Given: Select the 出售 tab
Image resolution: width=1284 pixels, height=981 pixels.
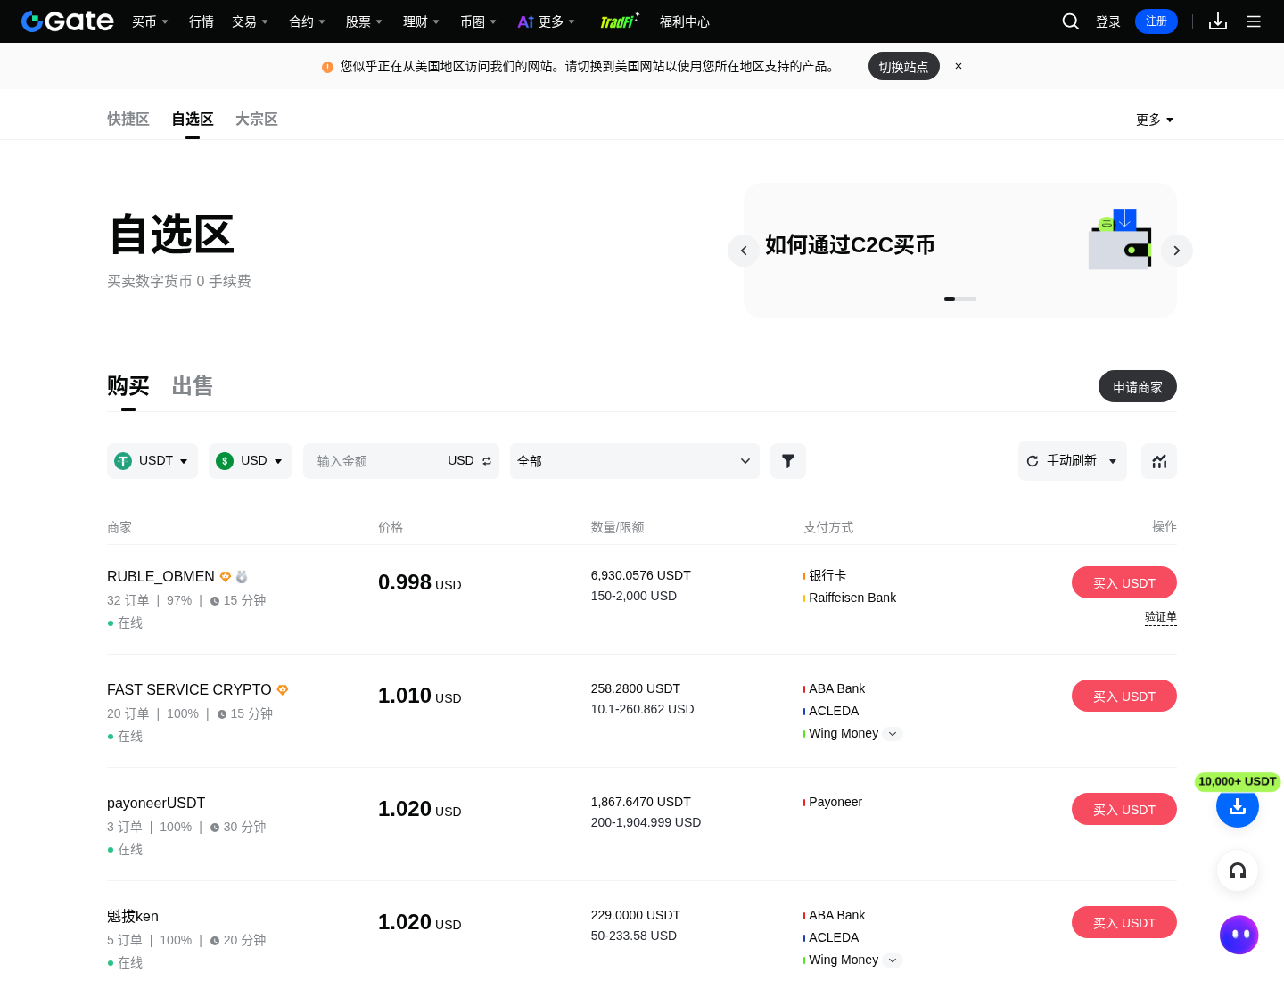Looking at the screenshot, I should click(193, 386).
